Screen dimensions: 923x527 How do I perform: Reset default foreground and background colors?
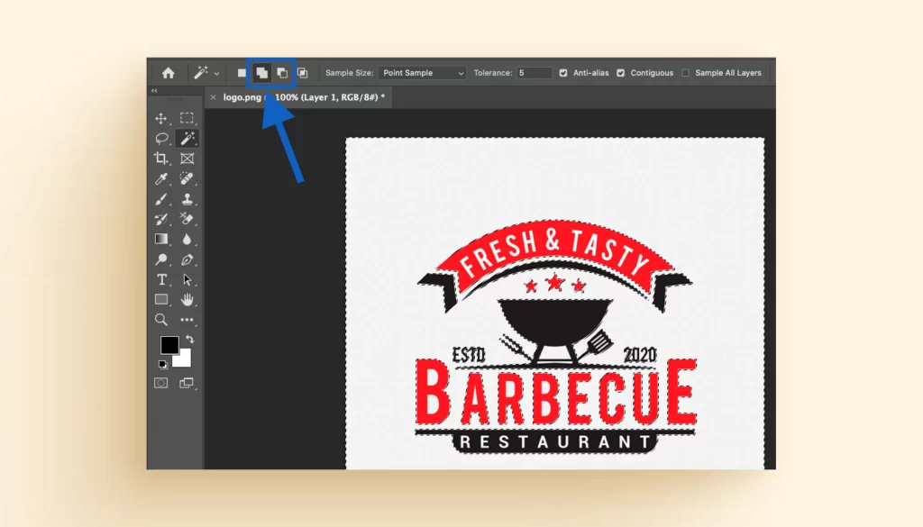pos(162,365)
